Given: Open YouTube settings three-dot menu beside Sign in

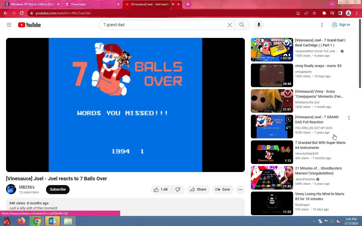Looking at the screenshot, I should point(322,25).
